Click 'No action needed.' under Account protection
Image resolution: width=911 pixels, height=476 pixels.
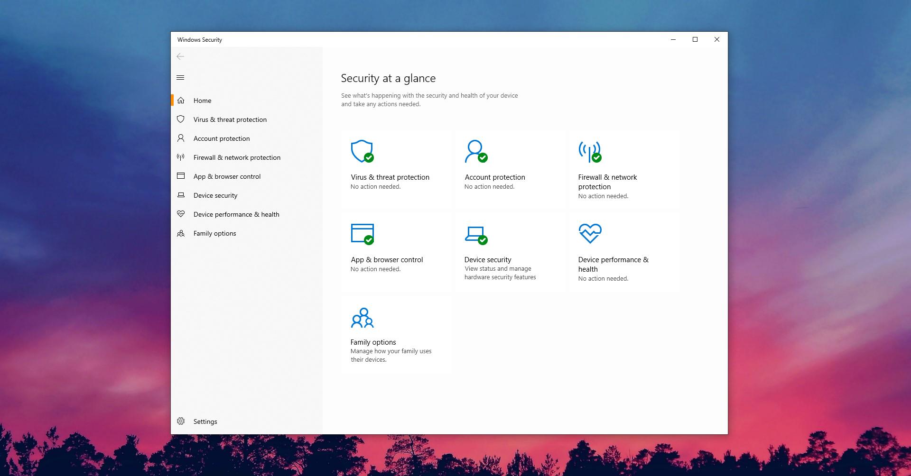(489, 187)
